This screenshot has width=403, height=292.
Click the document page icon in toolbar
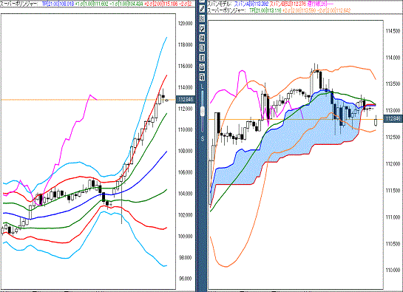202,48
